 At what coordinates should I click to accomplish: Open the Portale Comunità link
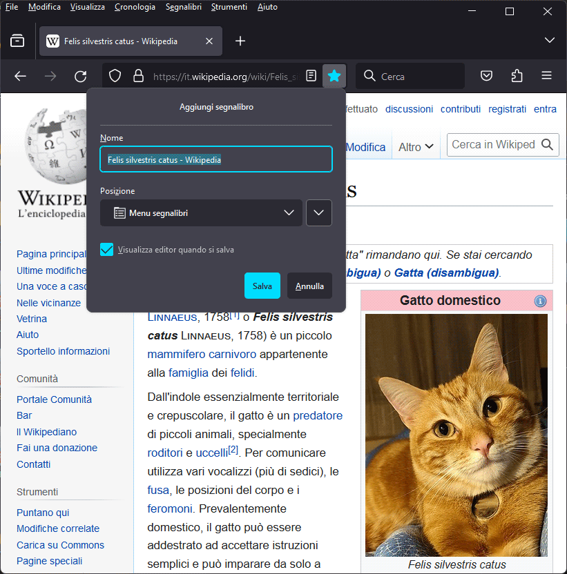coord(55,399)
